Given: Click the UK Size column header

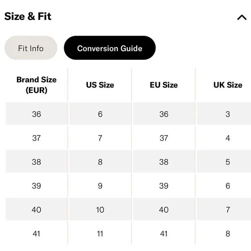Looking at the screenshot, I should (x=228, y=85).
